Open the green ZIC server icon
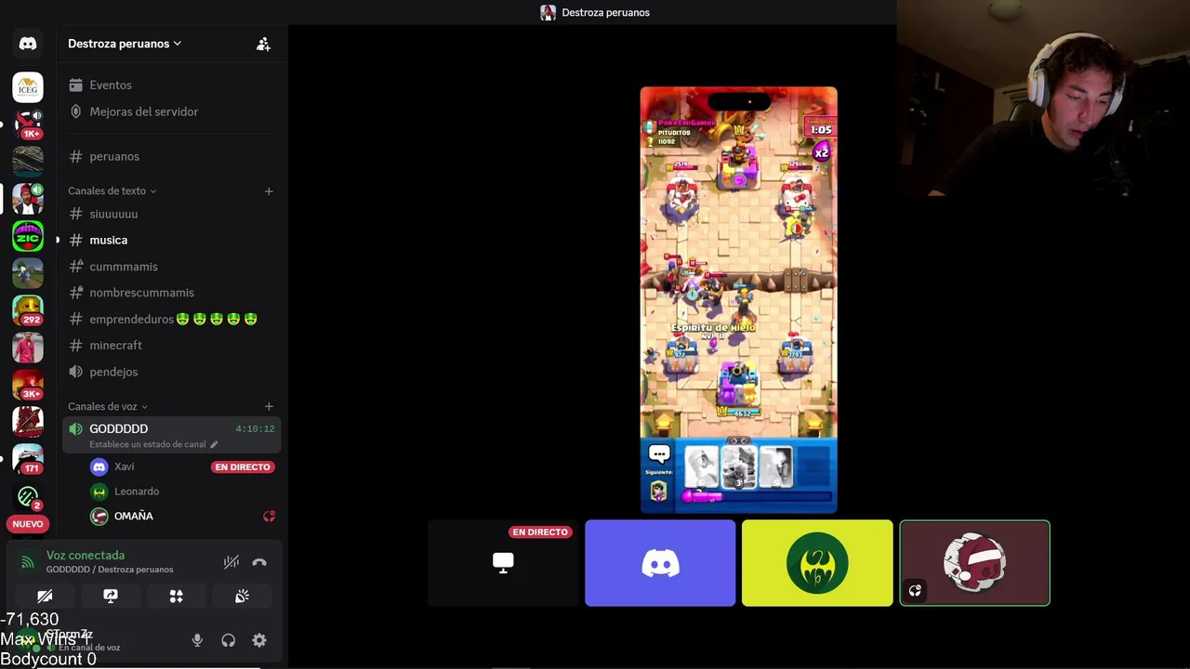This screenshot has width=1190, height=669. 28,236
